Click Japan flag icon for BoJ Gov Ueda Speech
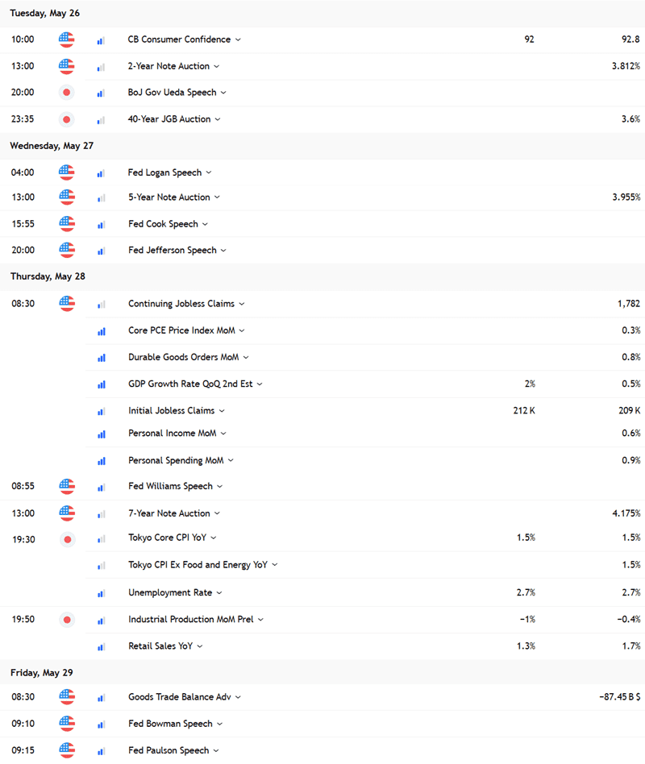645x764 pixels. point(66,93)
